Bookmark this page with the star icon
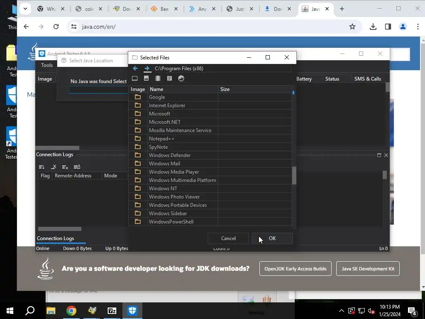The width and height of the screenshot is (425, 319). pos(352,27)
